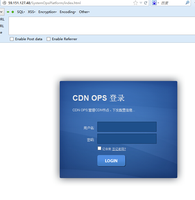This screenshot has height=200, width=195.
Task: Reload the page with the refresh icon
Action: (146, 3)
